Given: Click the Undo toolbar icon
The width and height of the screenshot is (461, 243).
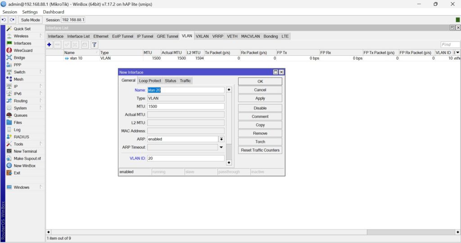Looking at the screenshot, I should tap(4, 20).
